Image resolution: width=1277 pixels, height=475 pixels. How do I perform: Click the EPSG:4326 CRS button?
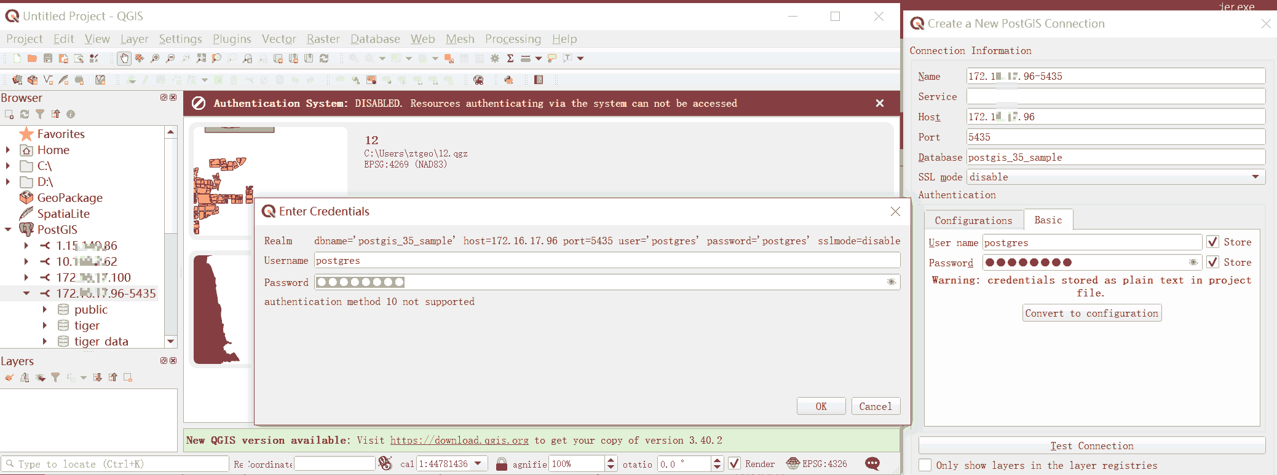pos(817,463)
